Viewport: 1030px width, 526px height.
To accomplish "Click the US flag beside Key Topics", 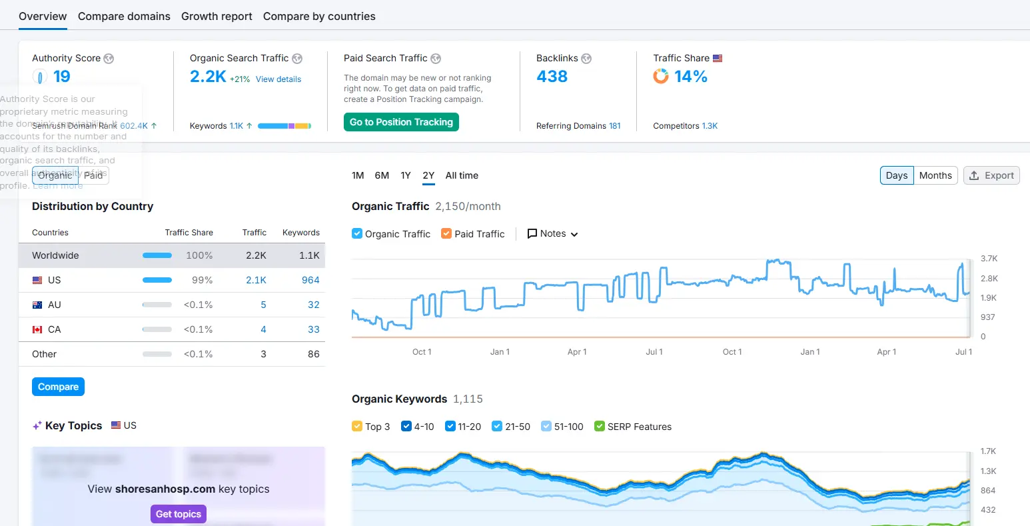I will [x=116, y=425].
